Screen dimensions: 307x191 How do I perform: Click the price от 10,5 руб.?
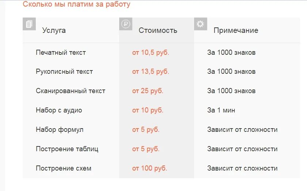click(x=151, y=53)
